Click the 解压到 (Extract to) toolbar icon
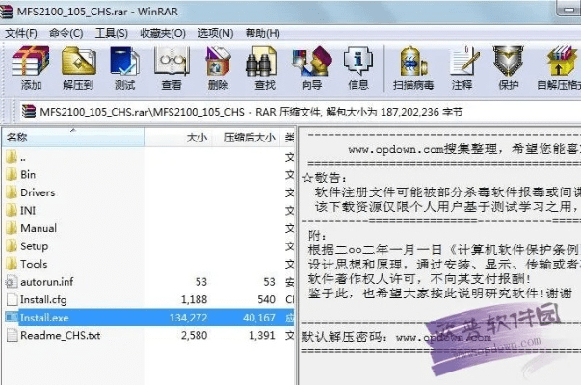 (x=79, y=62)
